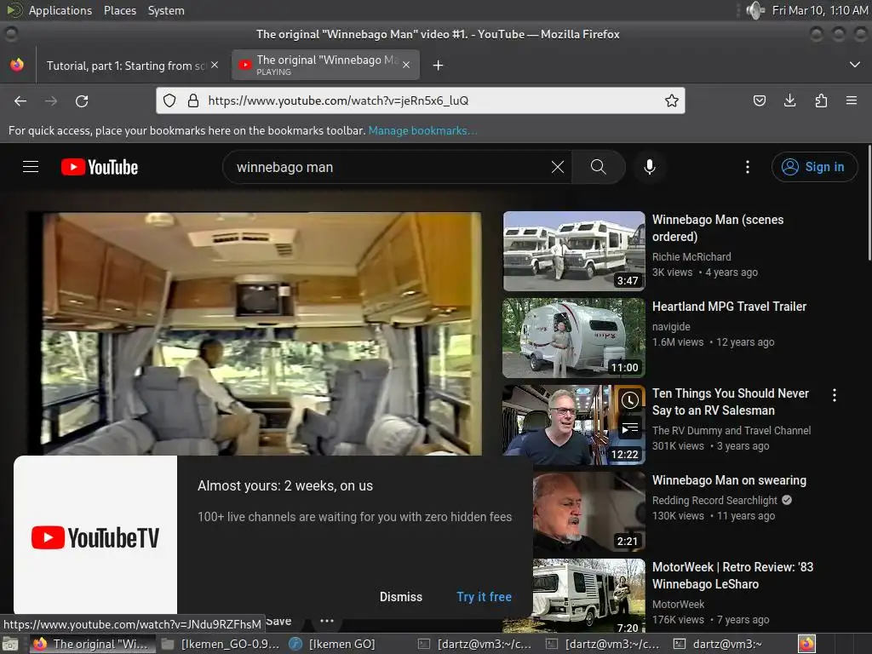872x654 pixels.
Task: Add RV Salesman video to queue
Action: pos(630,428)
